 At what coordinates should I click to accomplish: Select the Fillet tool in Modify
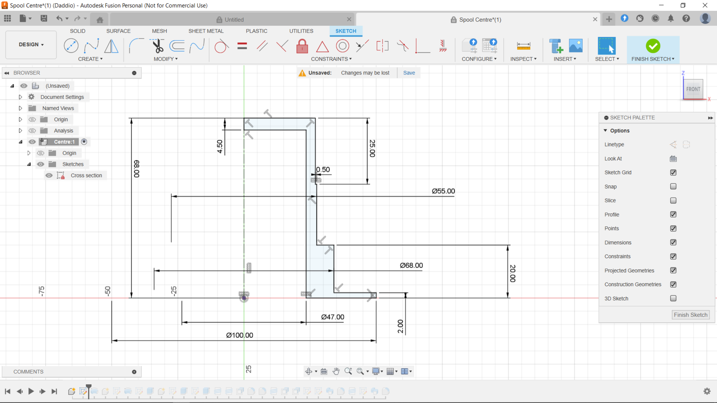pyautogui.click(x=136, y=46)
